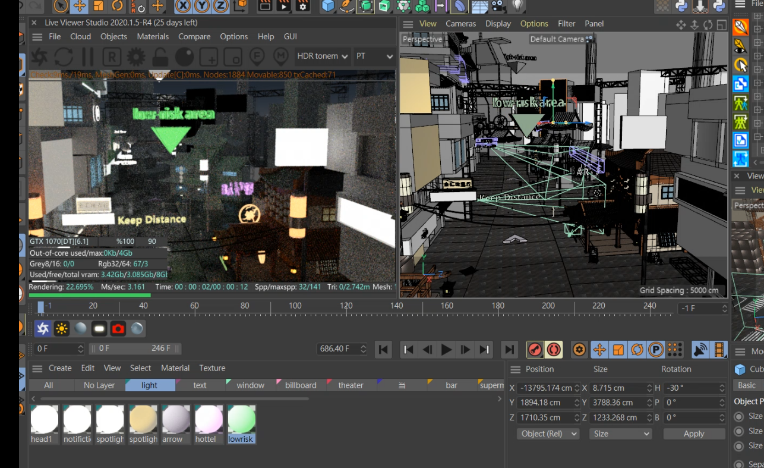
Task: Click the lock resolution padlock icon
Action: [x=160, y=57]
